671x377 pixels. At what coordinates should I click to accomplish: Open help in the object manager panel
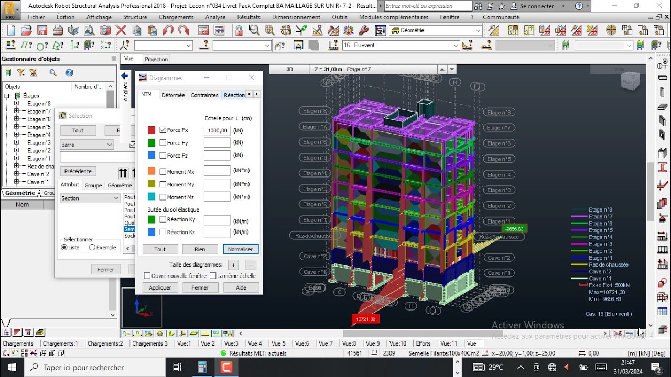(69, 73)
